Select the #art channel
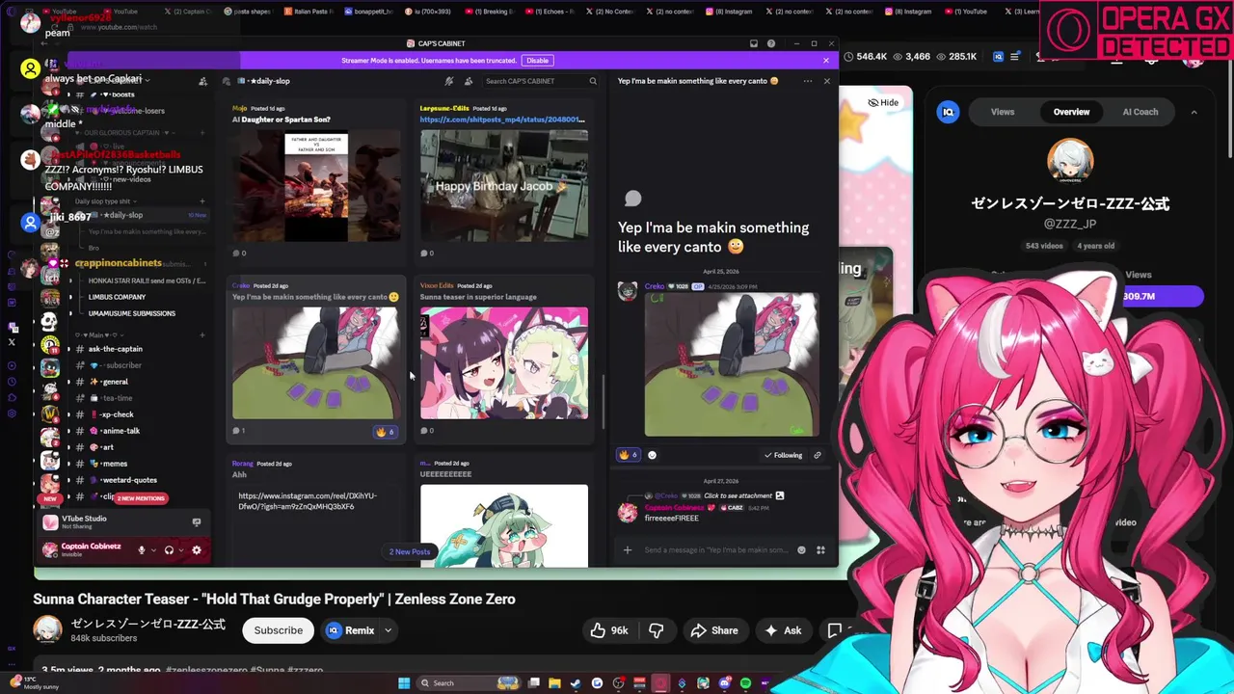 [107, 447]
